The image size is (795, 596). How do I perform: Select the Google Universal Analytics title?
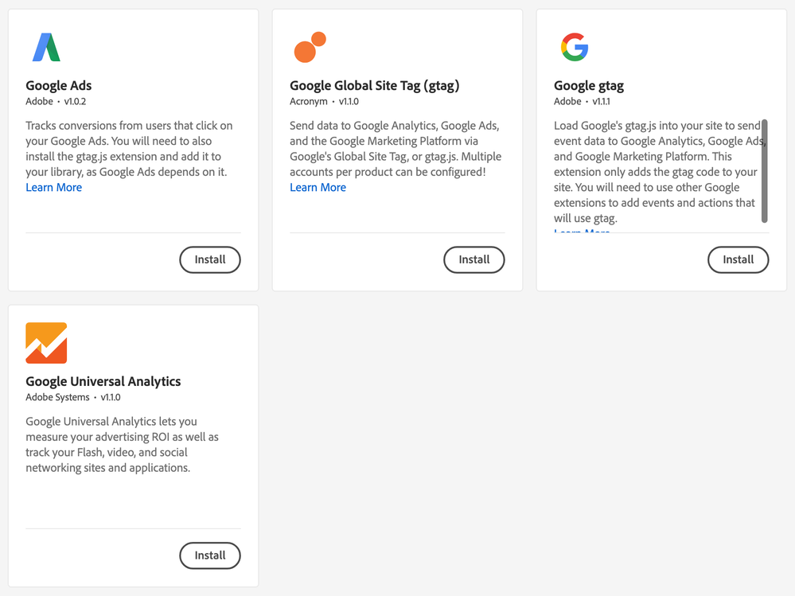tap(103, 382)
